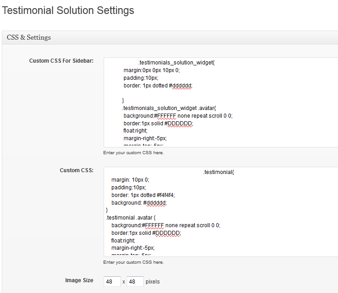Viewport: 338px width, 293px height.
Task: Select the Image Size width field
Action: tap(112, 282)
